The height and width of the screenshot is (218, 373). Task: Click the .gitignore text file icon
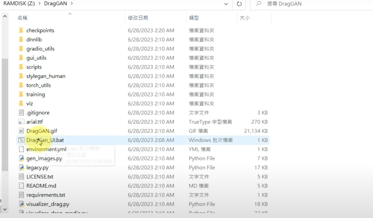click(21, 113)
